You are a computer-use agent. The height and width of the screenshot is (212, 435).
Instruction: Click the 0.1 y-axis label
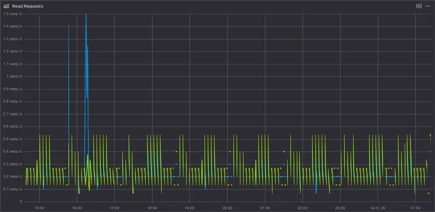click(x=13, y=189)
